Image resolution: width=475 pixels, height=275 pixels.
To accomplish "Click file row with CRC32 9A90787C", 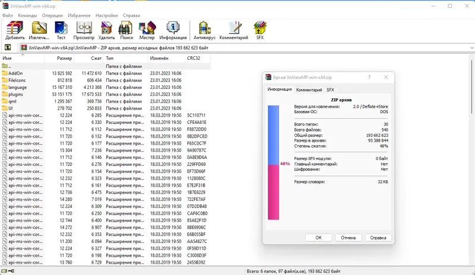I will [x=106, y=151].
